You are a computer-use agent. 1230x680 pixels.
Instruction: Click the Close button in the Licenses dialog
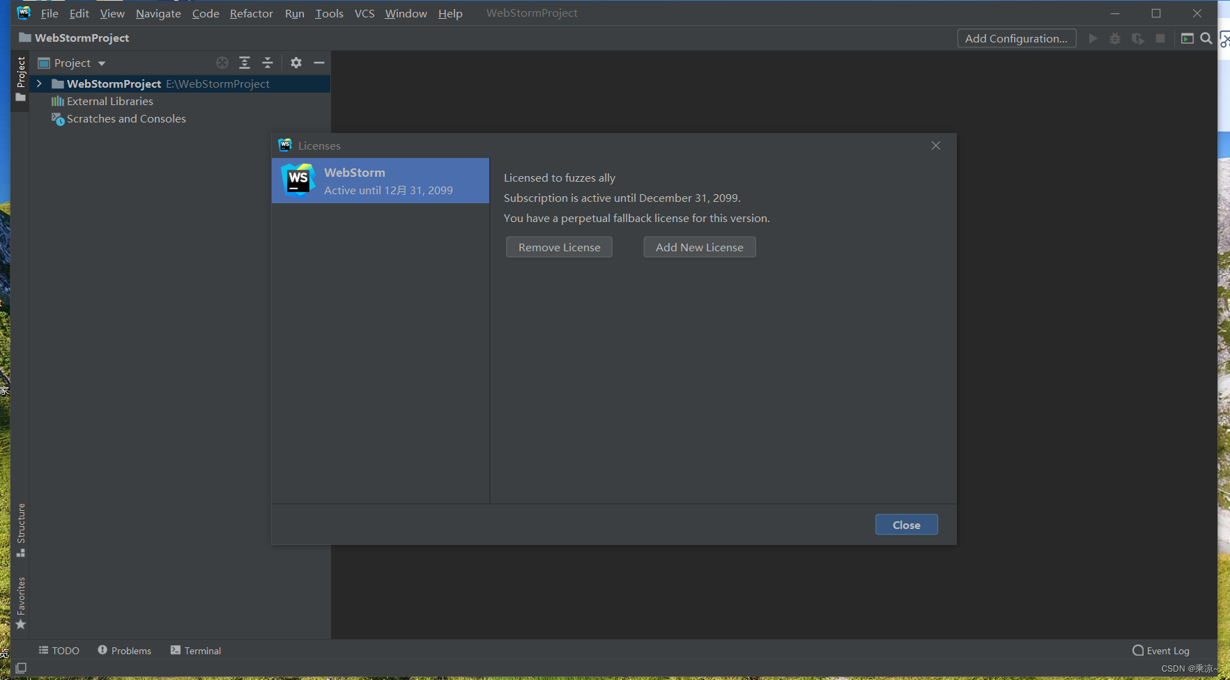(906, 525)
